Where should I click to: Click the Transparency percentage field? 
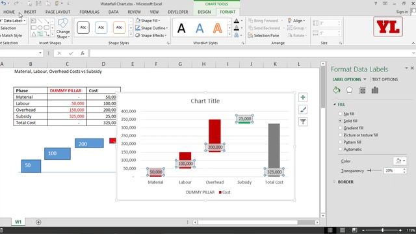(393, 170)
